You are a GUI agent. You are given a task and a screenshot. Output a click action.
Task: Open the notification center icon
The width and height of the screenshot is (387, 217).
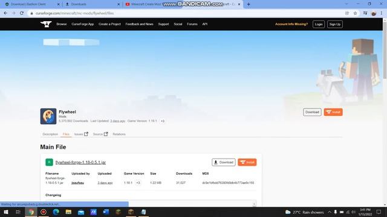pyautogui.click(x=379, y=212)
